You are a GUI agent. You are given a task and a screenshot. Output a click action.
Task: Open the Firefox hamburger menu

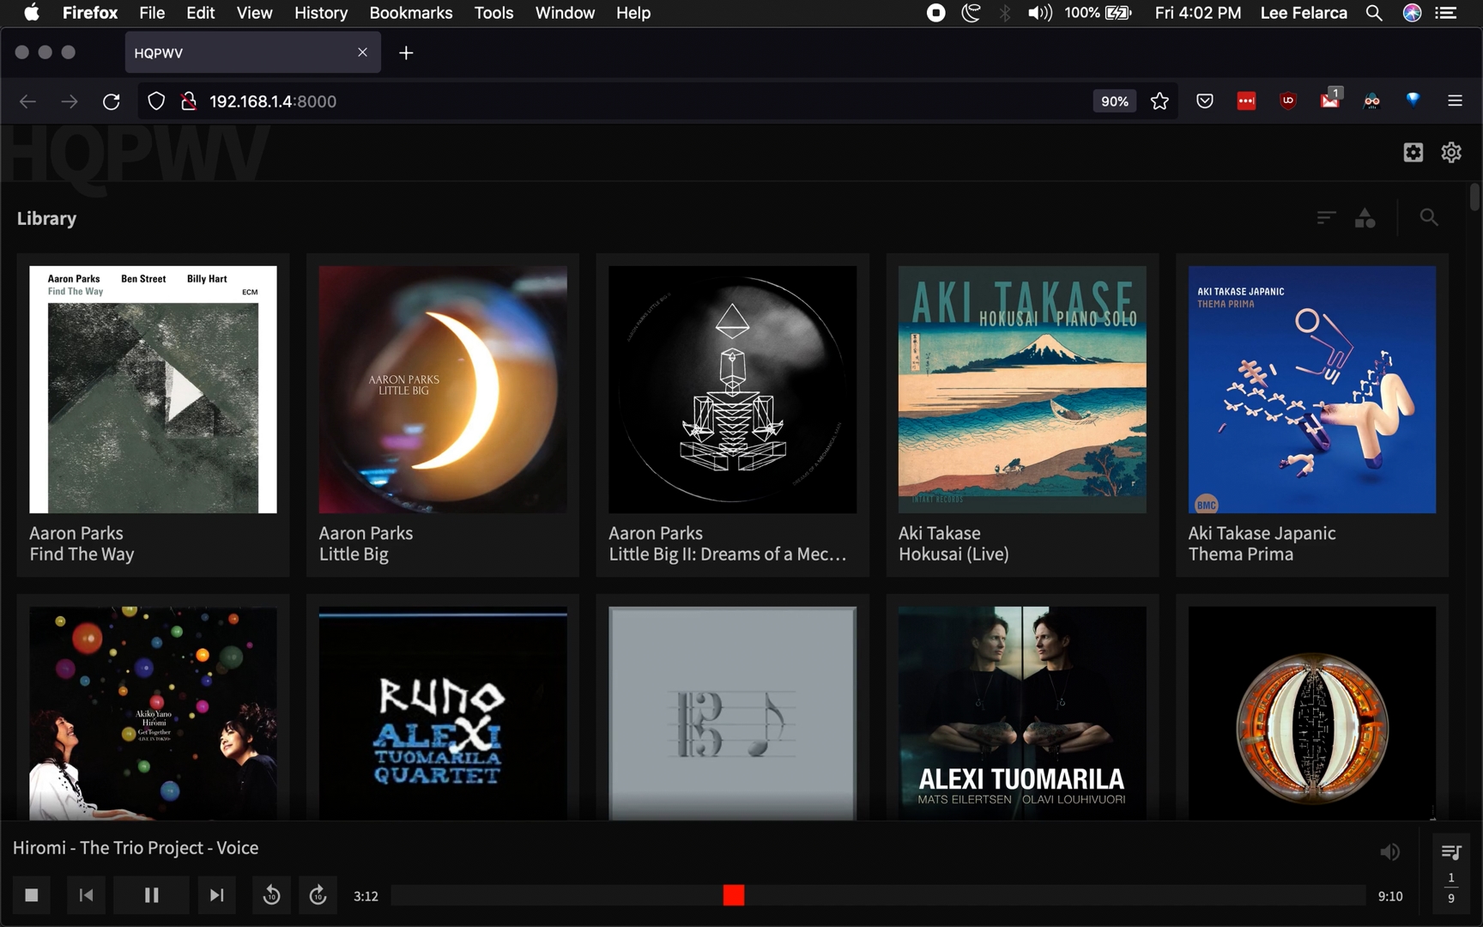(x=1455, y=101)
